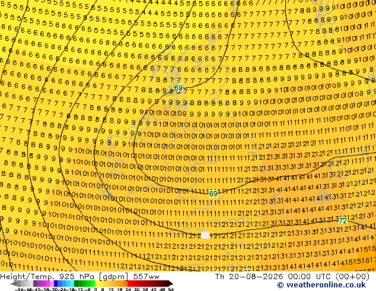Click the 24 value under the color scale
Viewport: 376px width, 291px height.
click(x=128, y=290)
